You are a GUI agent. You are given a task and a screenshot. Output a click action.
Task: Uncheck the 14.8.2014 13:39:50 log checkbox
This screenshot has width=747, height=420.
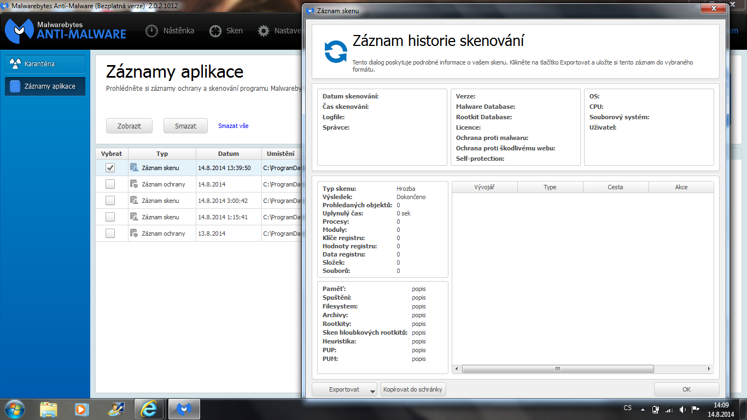tap(110, 168)
